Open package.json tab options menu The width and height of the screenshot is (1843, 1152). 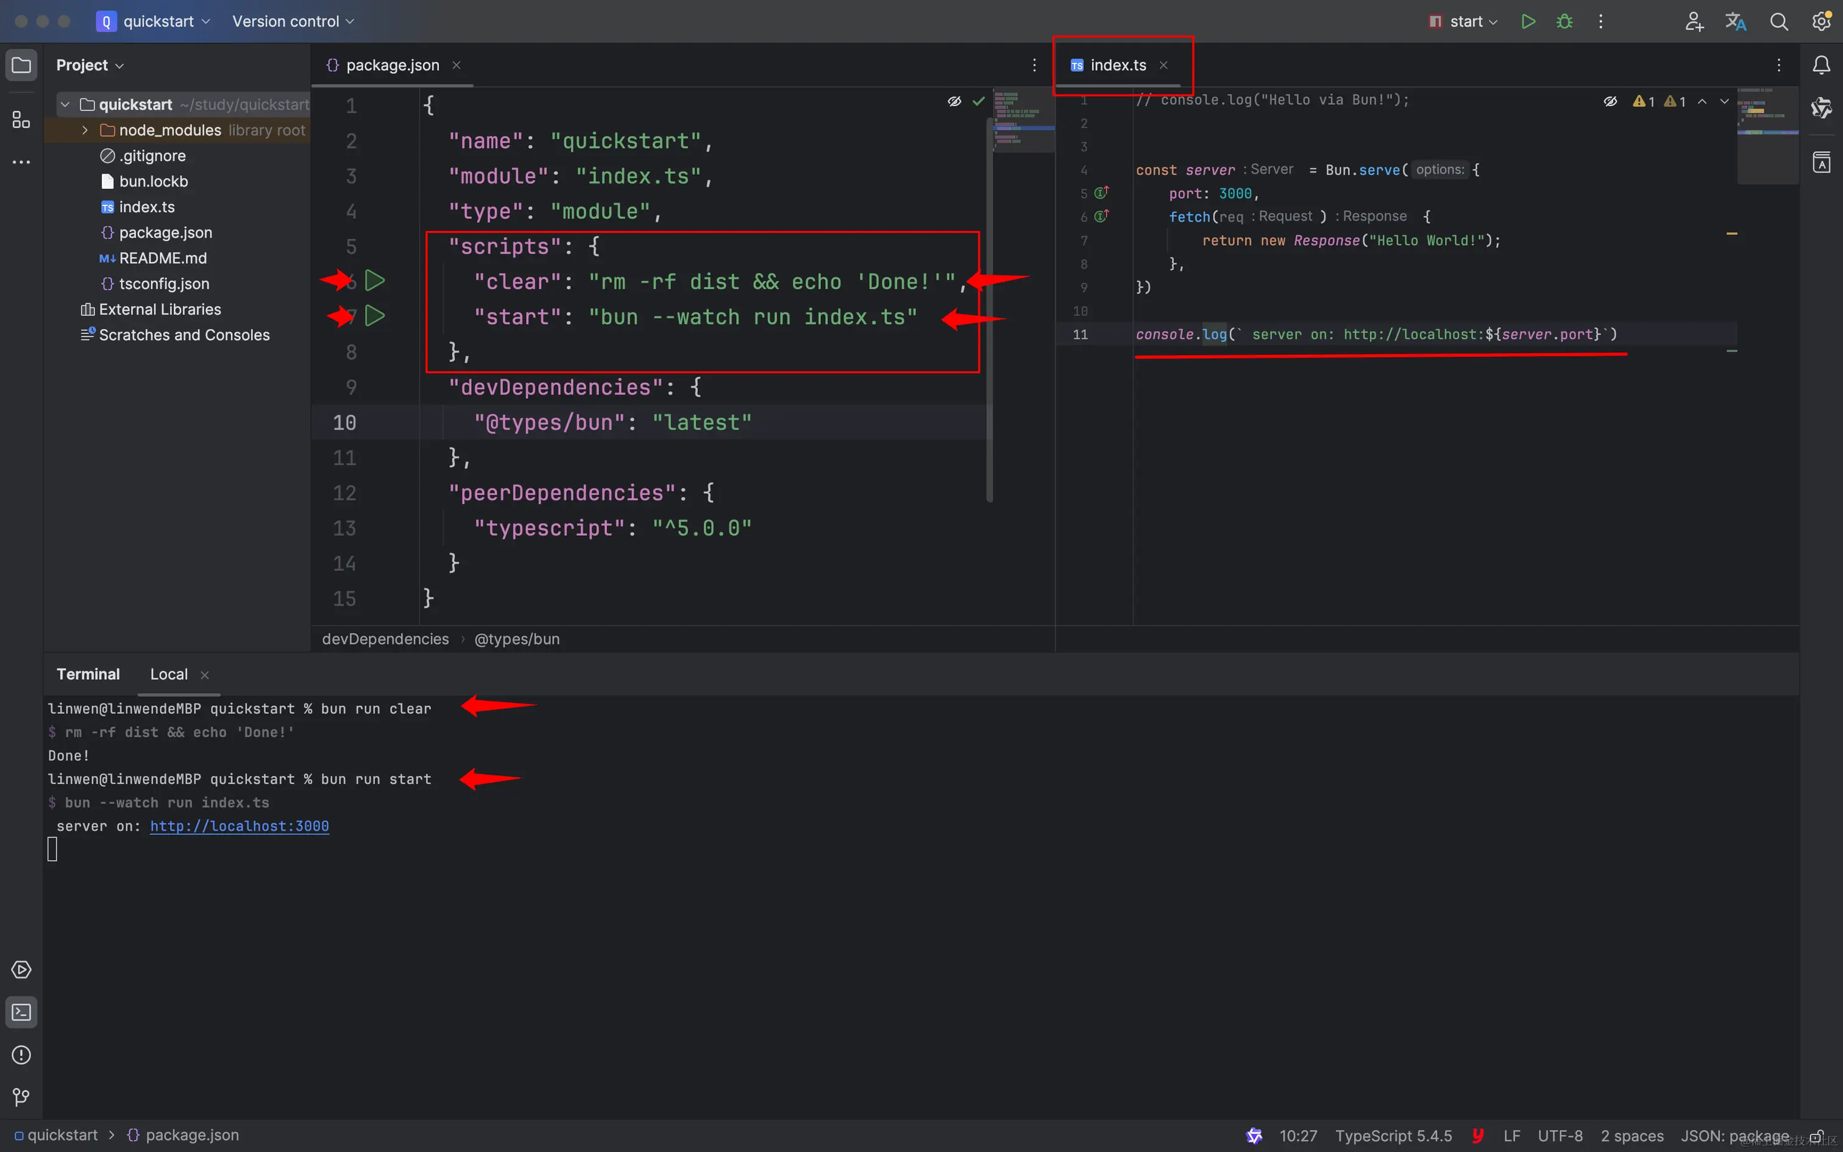[x=1034, y=65]
